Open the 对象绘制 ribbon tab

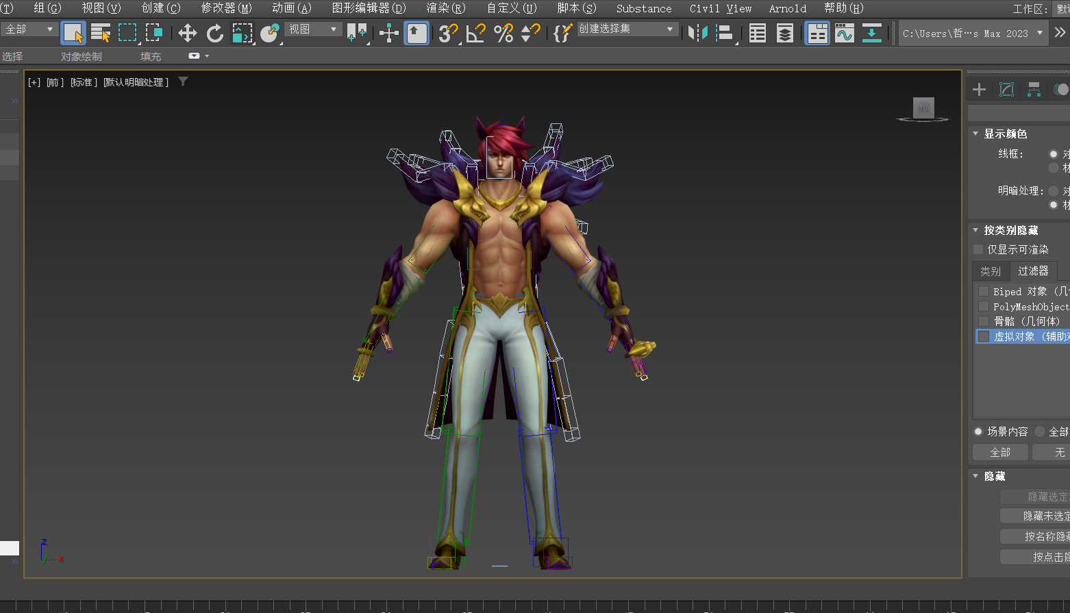click(82, 56)
